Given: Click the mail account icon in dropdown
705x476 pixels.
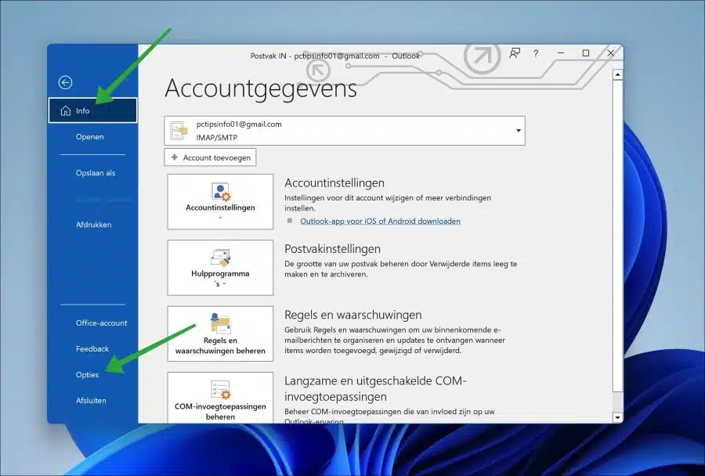Looking at the screenshot, I should click(x=179, y=131).
